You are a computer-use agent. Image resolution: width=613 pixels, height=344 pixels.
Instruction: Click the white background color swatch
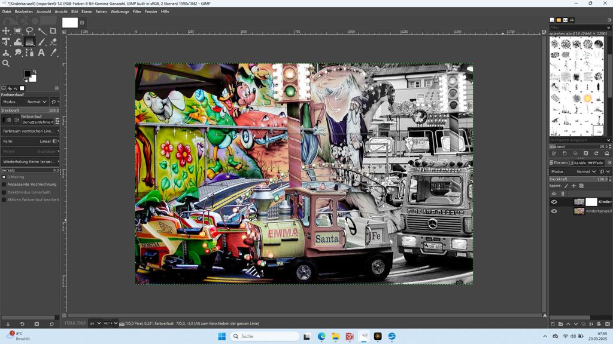tap(34, 79)
